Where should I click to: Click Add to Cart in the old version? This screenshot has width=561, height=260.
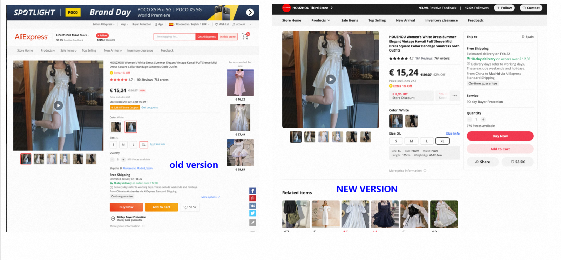(161, 207)
